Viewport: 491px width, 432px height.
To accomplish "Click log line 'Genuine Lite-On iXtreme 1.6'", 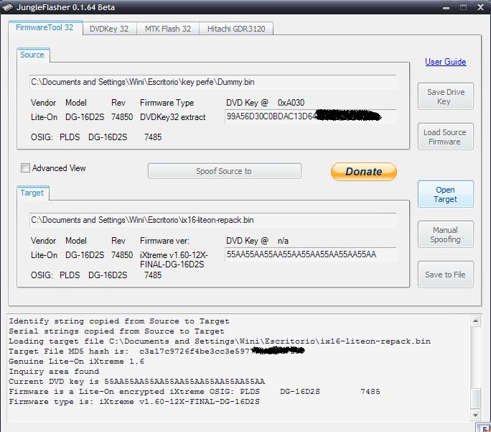I will [76, 362].
